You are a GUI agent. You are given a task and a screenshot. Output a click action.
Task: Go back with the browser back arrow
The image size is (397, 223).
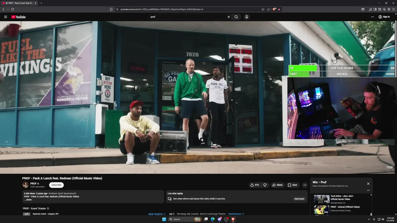(x=3, y=9)
